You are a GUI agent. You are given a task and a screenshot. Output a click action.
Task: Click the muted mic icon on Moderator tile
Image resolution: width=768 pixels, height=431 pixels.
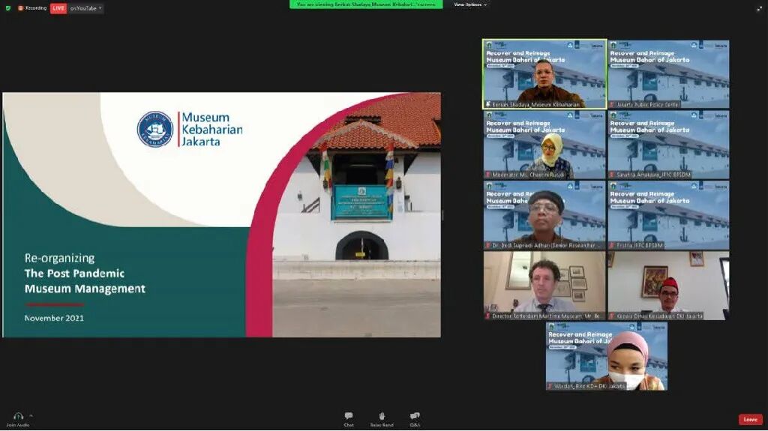(487, 175)
